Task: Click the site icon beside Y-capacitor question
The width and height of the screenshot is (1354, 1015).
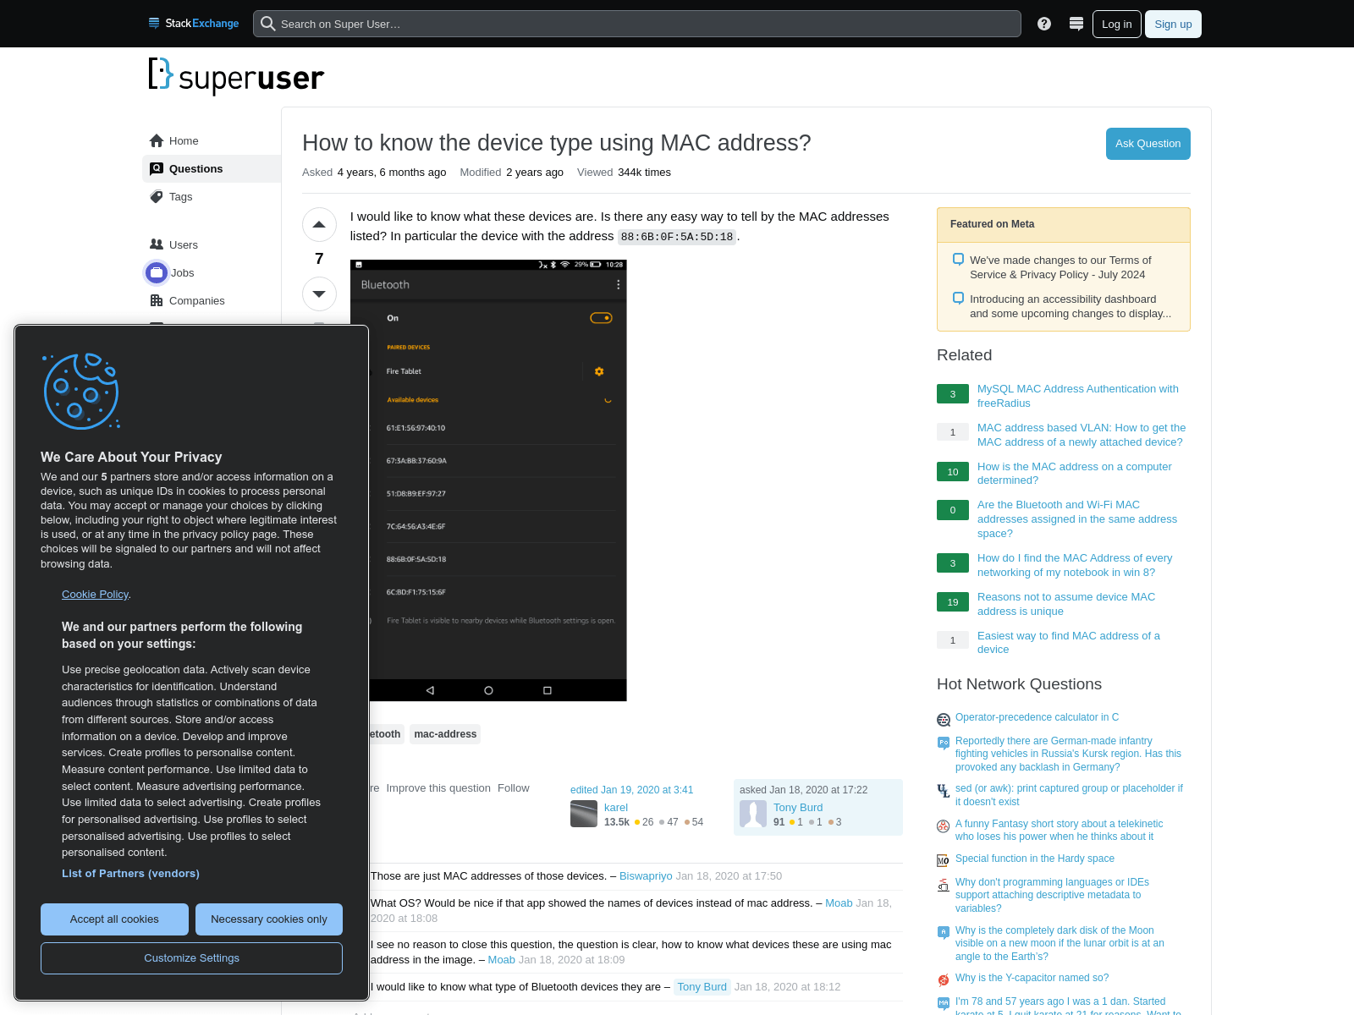Action: (x=944, y=980)
